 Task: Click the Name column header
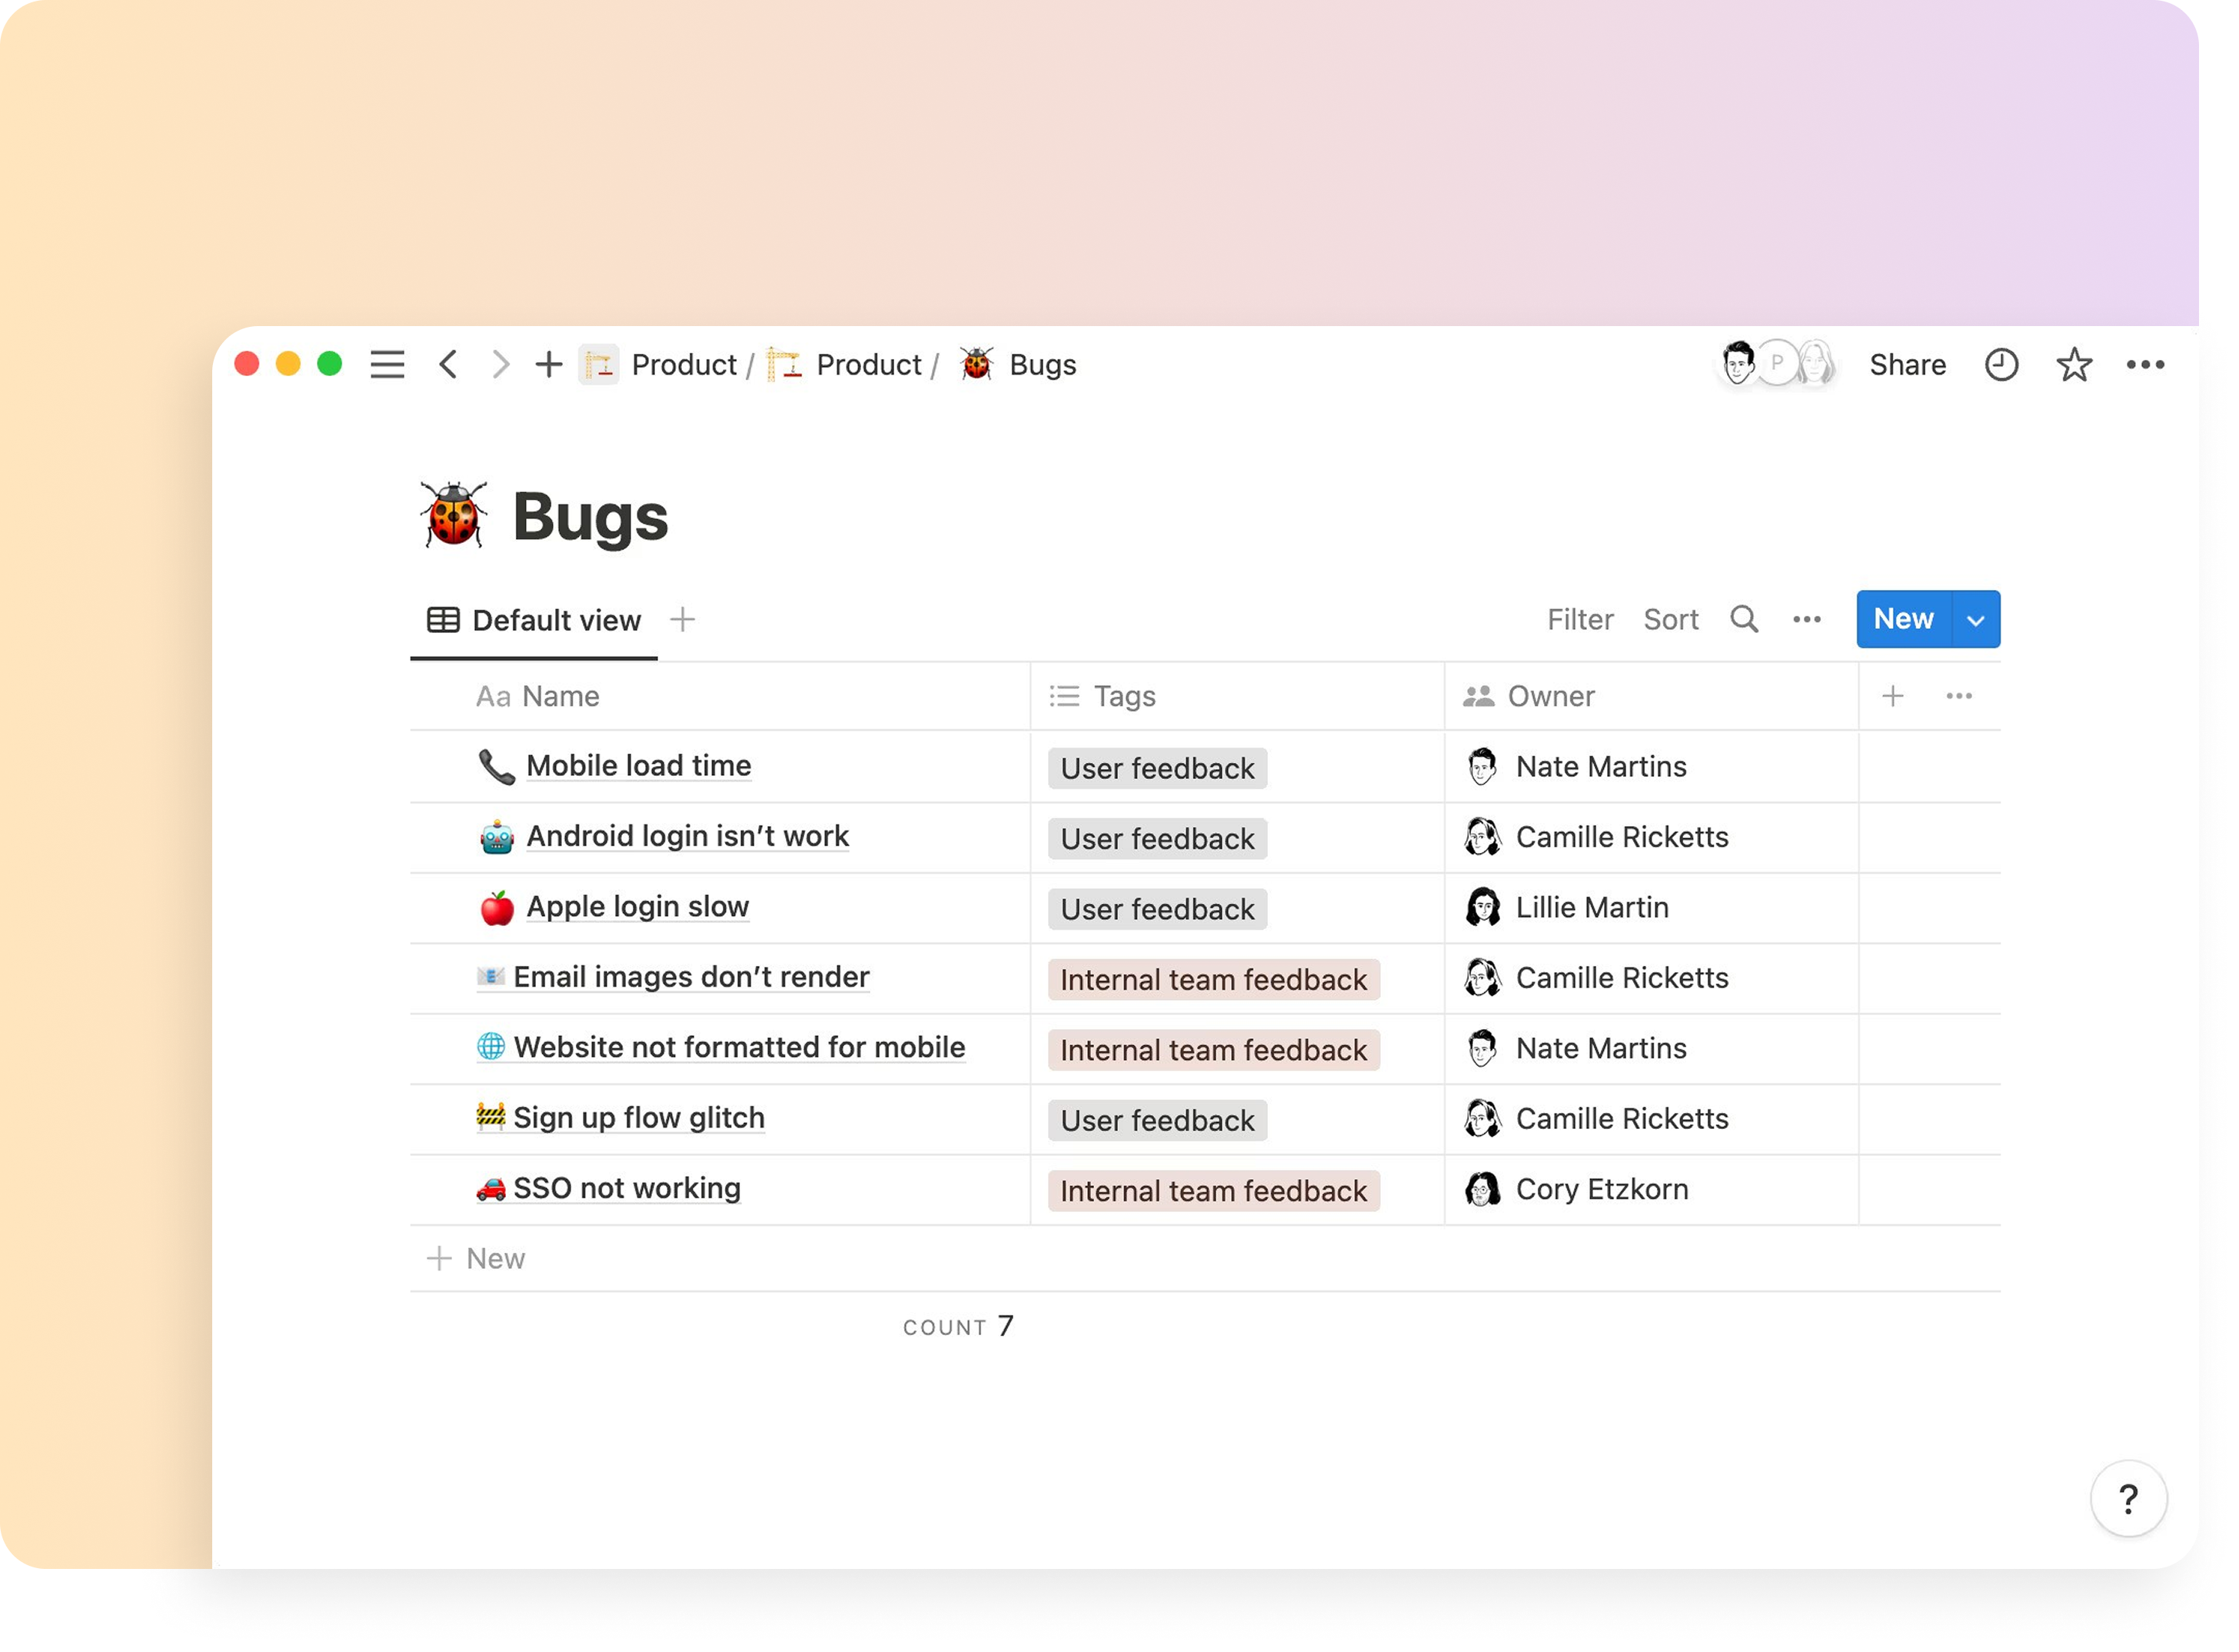tap(720, 697)
